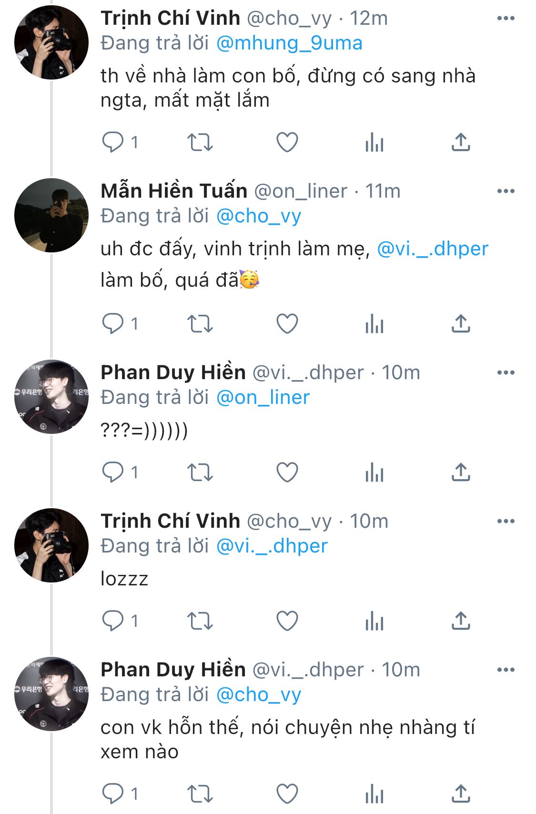536x814 pixels.
Task: Retweet Mẫn Hiền Tuấn's tweet
Action: (200, 324)
